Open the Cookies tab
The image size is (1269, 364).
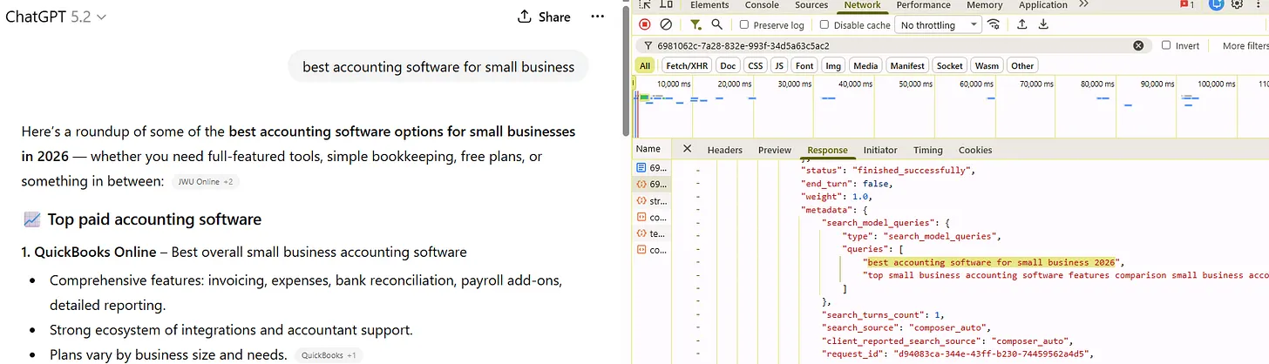tap(975, 150)
